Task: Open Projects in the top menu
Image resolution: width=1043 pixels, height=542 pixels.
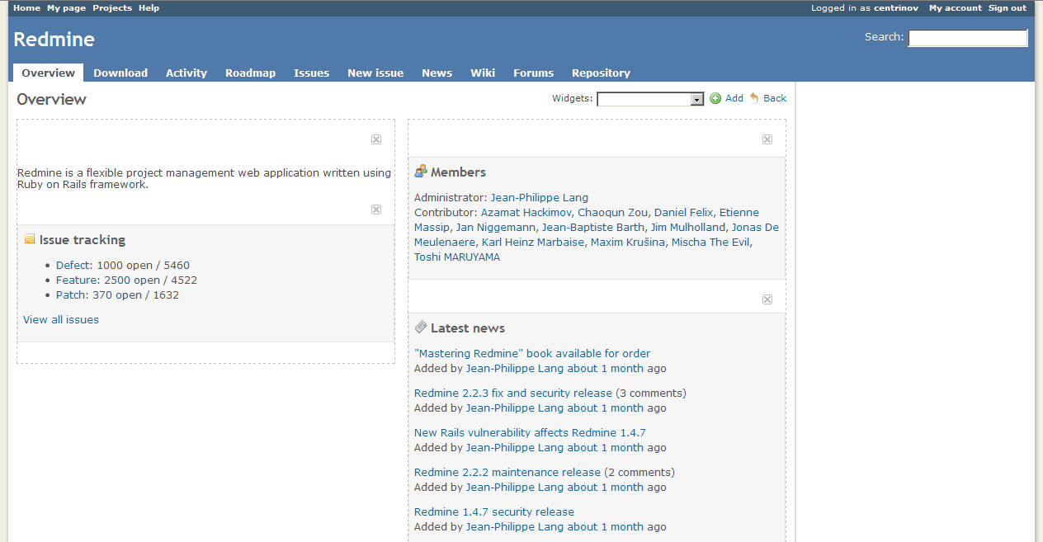Action: click(x=112, y=8)
